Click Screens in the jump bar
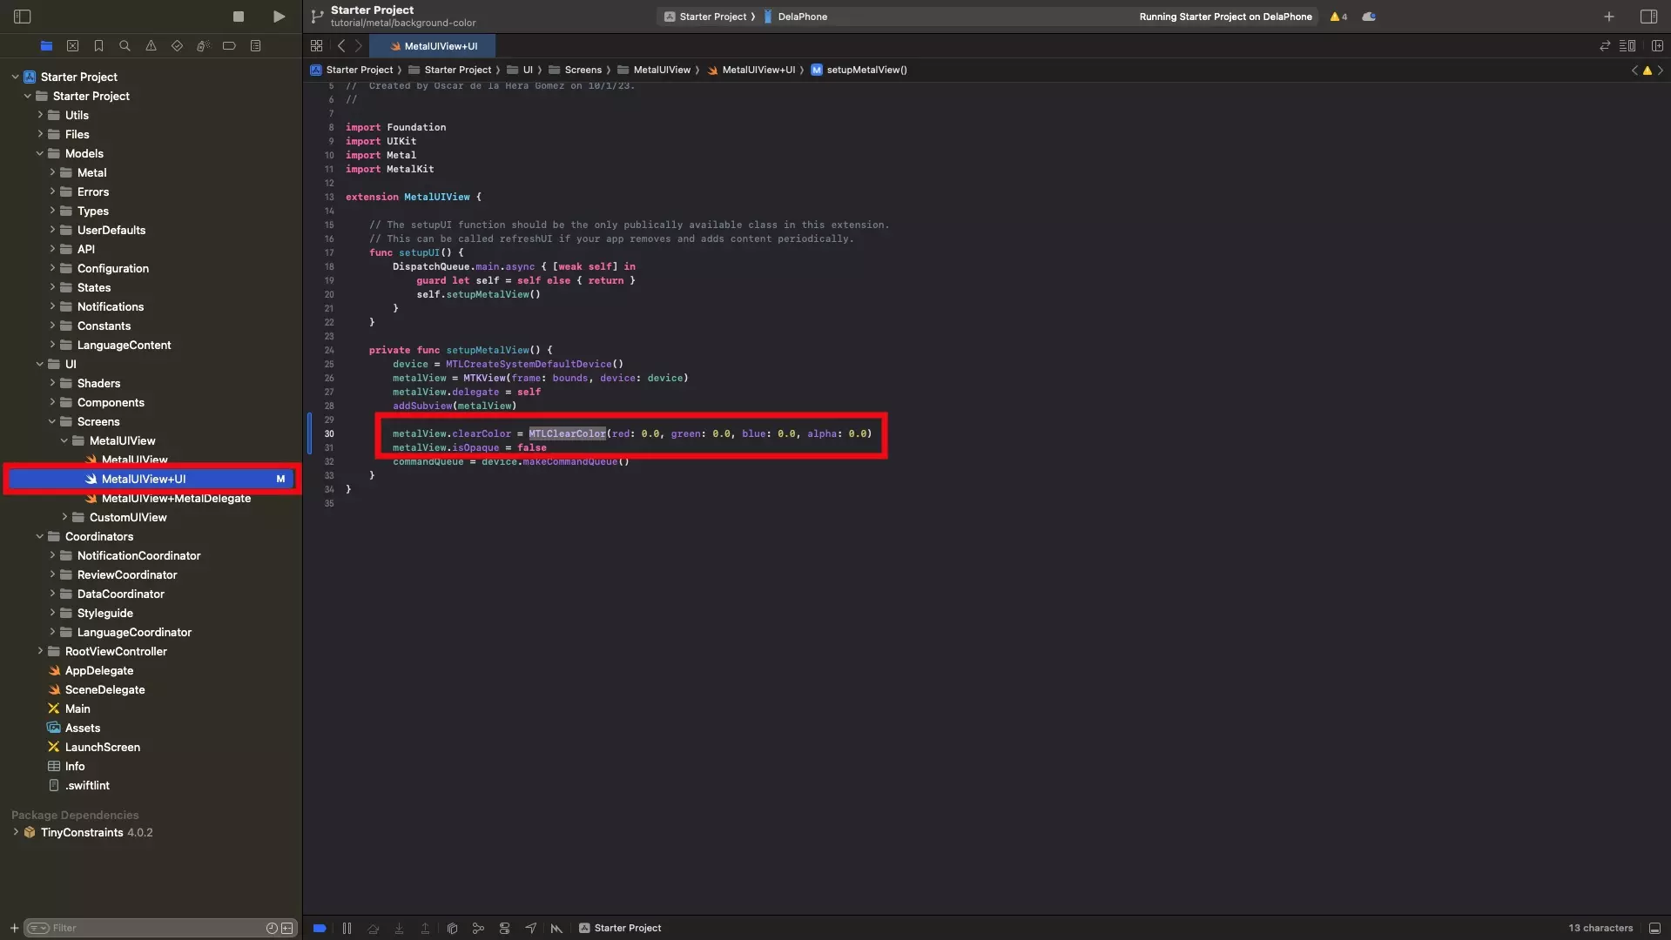This screenshot has width=1671, height=940. [x=575, y=70]
